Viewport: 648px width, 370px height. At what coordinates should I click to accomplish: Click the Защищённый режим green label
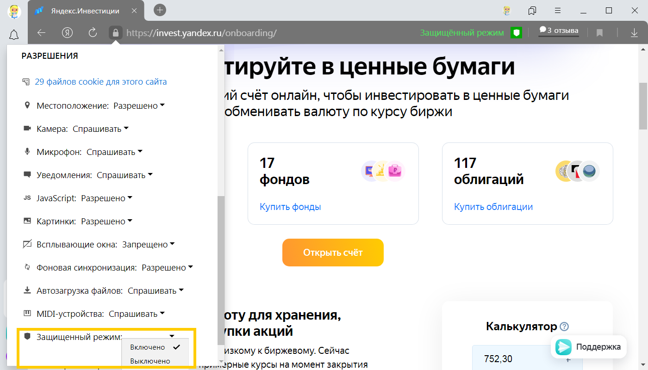(x=461, y=33)
